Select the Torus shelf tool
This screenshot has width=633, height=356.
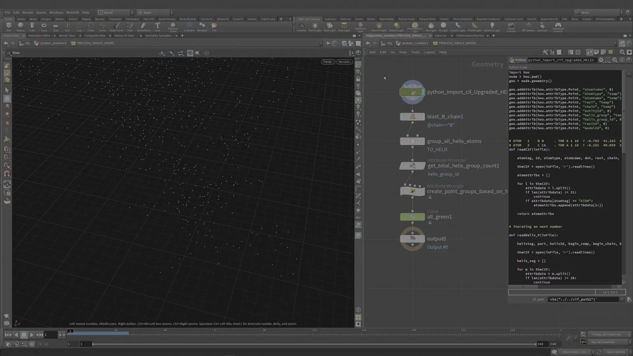44,27
